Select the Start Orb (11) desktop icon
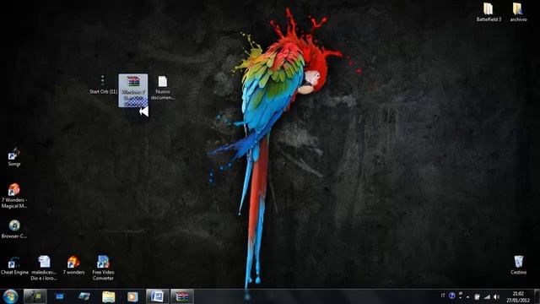Screen dimensions: 540x304 pos(103,84)
